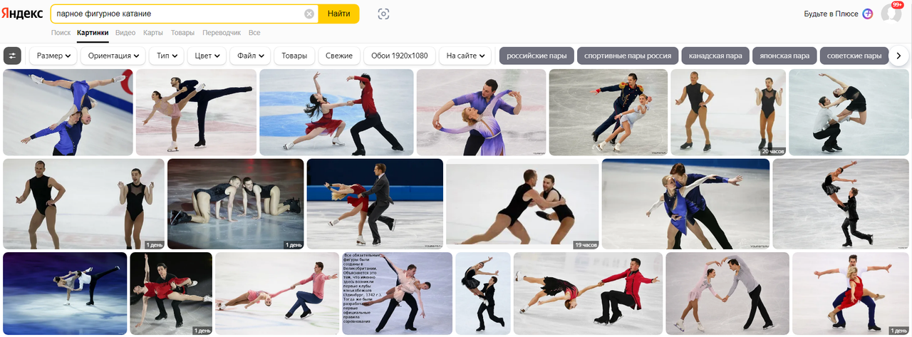Open the Карты tab
912x337 pixels.
click(x=152, y=33)
